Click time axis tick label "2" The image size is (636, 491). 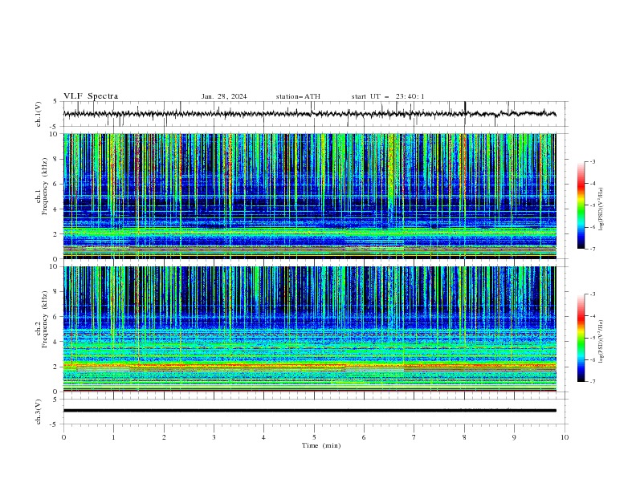(x=164, y=437)
